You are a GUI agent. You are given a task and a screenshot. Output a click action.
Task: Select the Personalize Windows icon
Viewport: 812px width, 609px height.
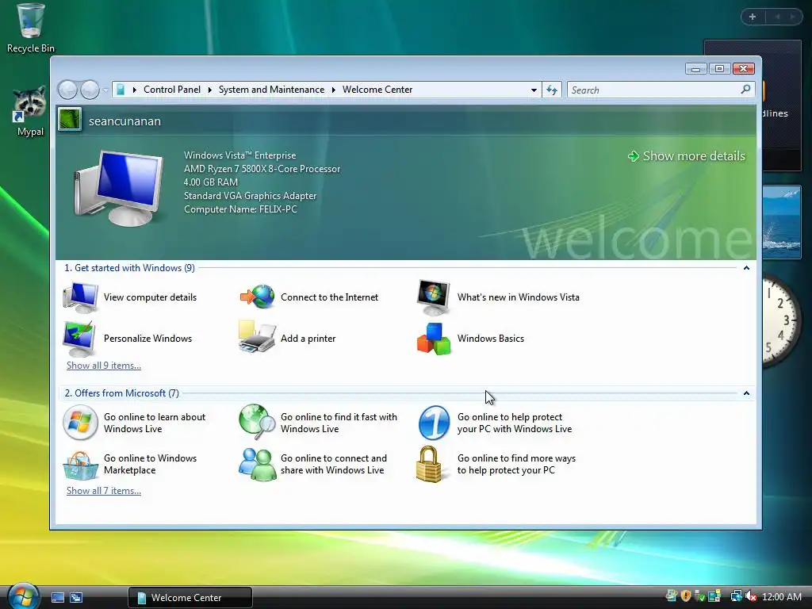(x=79, y=338)
